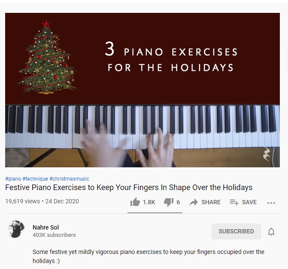Click the video player to pause
Viewport: 288px width, 269px height.
pos(142,90)
